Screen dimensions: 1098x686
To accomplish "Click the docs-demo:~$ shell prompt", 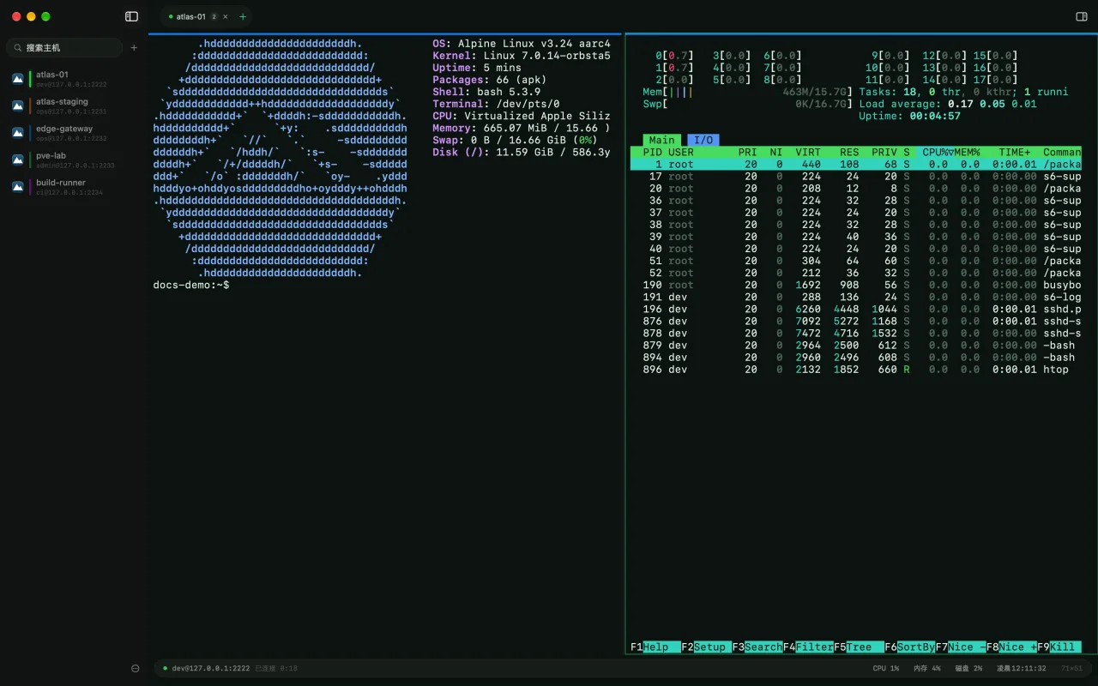I will click(x=191, y=285).
